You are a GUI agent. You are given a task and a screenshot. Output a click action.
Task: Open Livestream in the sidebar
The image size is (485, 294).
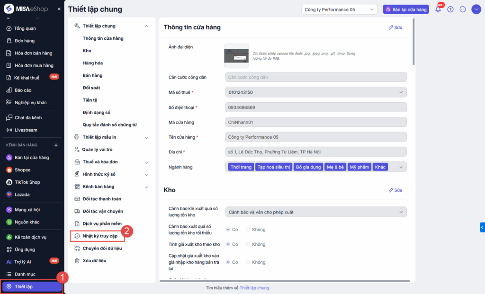(x=26, y=130)
